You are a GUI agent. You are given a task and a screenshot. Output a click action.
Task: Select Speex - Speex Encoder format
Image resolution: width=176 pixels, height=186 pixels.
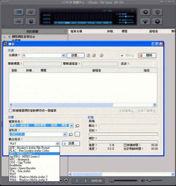(34, 168)
